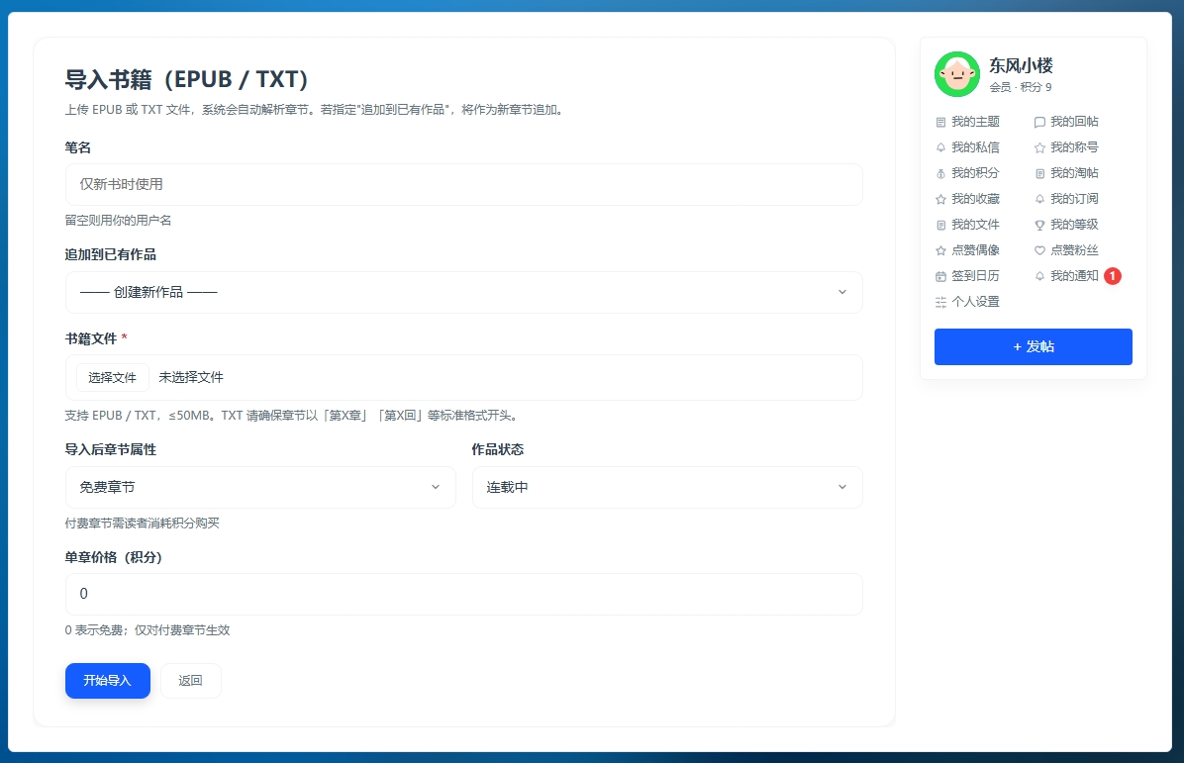
Task: Click the 未选择文件 text
Action: click(x=191, y=377)
